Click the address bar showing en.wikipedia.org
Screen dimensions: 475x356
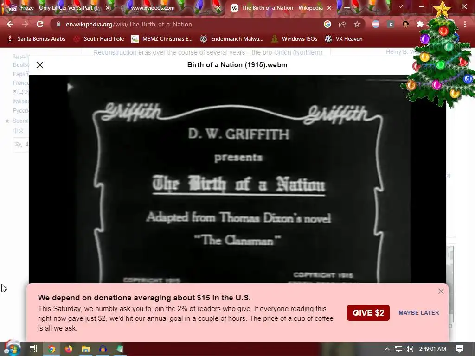click(x=188, y=24)
